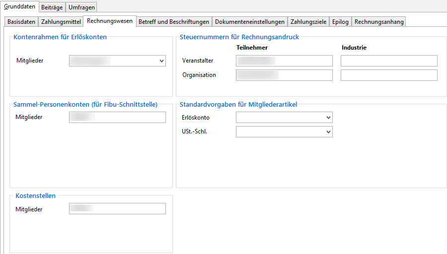Viewport: 447px width, 254px height.
Task: Open the Epilog tab
Action: (x=341, y=22)
